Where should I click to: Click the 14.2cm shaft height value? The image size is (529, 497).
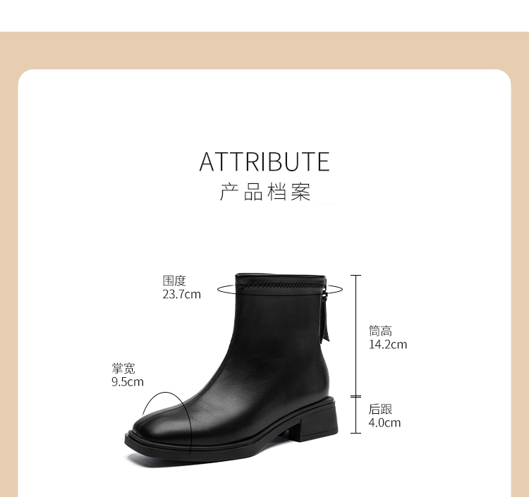[x=388, y=345]
